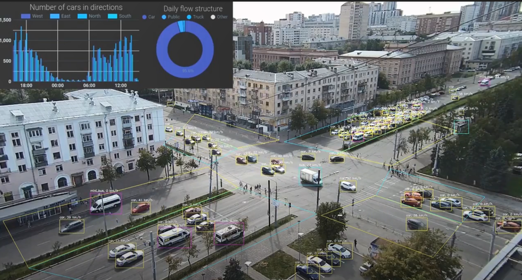Image resolution: width=522 pixels, height=280 pixels.
Task: Click the 95.8% label on the donut chart
Action: click(x=188, y=70)
